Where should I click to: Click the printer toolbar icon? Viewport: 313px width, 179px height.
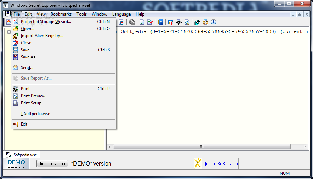179,22
